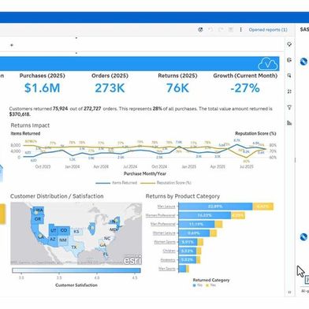
Task: Click the Men Professional category label
Action: (163, 224)
